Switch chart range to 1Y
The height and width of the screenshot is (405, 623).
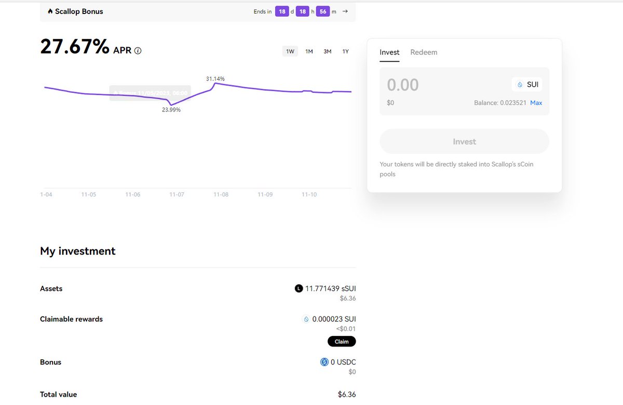click(345, 51)
